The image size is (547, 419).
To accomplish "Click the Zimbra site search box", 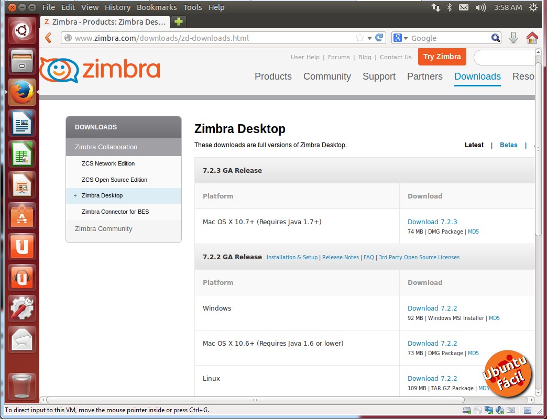I will pos(505,58).
